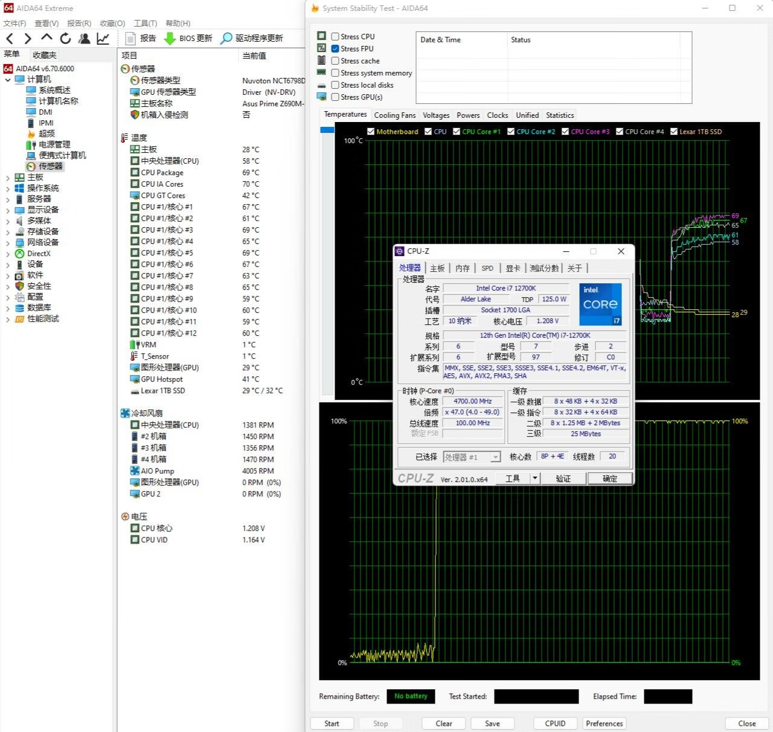The height and width of the screenshot is (732, 773).
Task: Enable the Stress cache checkbox
Action: (x=335, y=60)
